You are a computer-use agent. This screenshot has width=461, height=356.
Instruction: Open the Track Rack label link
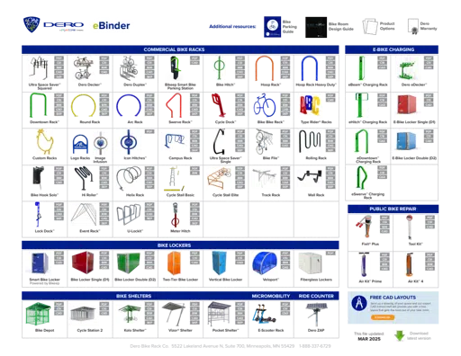271,195
